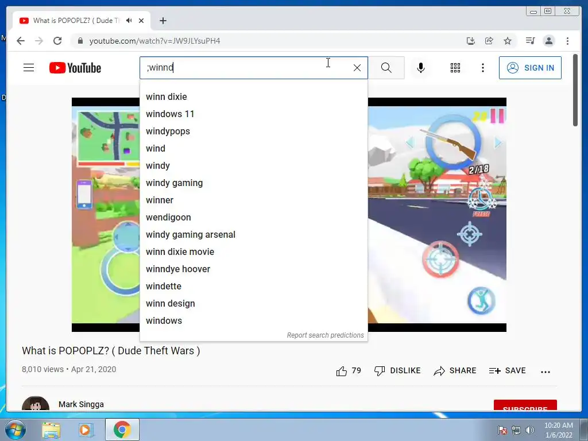Open the Windows Start button
This screenshot has height=441, width=588.
[x=16, y=430]
